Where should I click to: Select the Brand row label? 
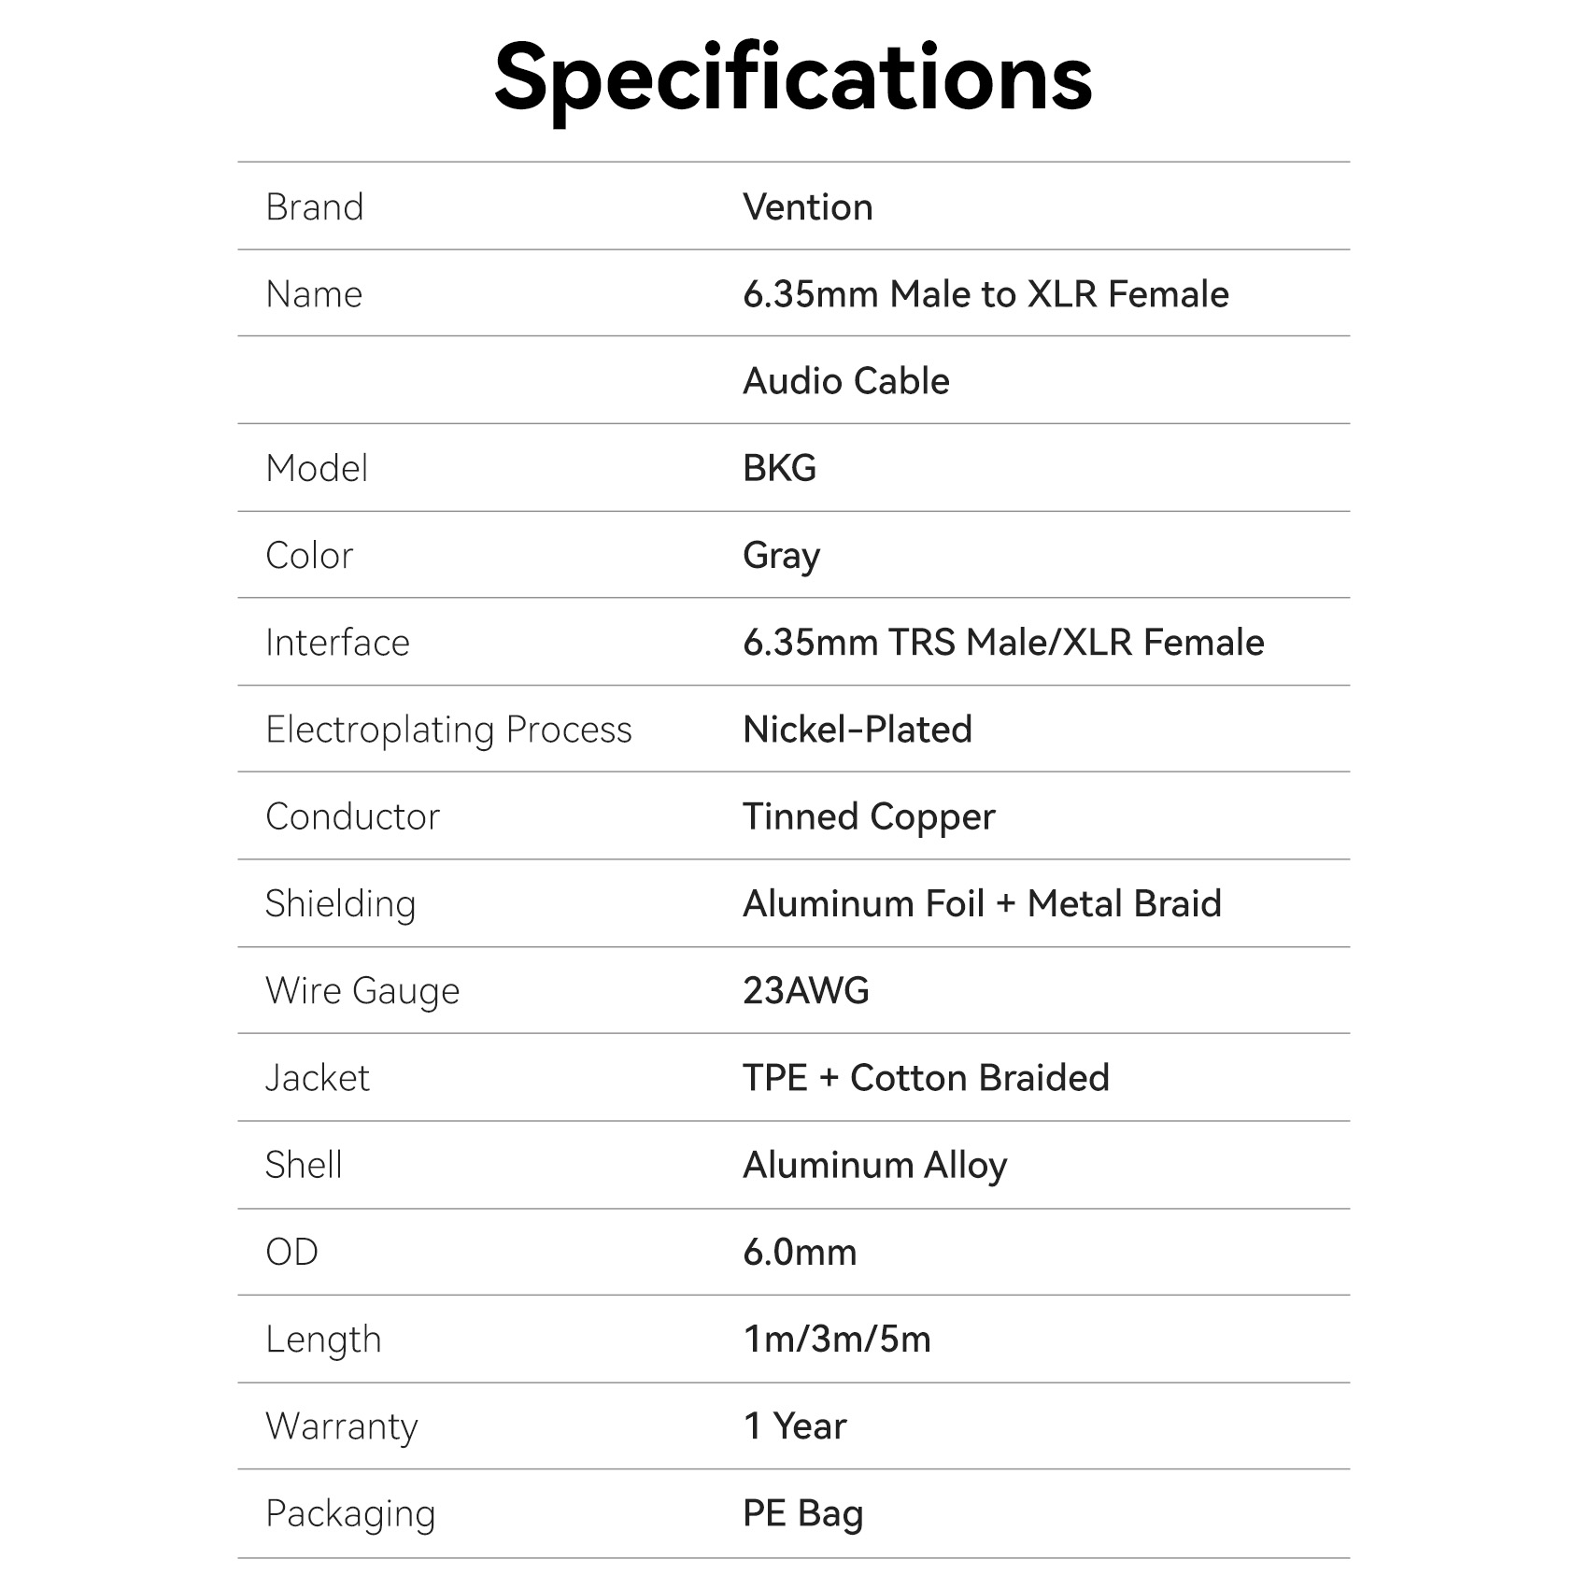(x=314, y=207)
